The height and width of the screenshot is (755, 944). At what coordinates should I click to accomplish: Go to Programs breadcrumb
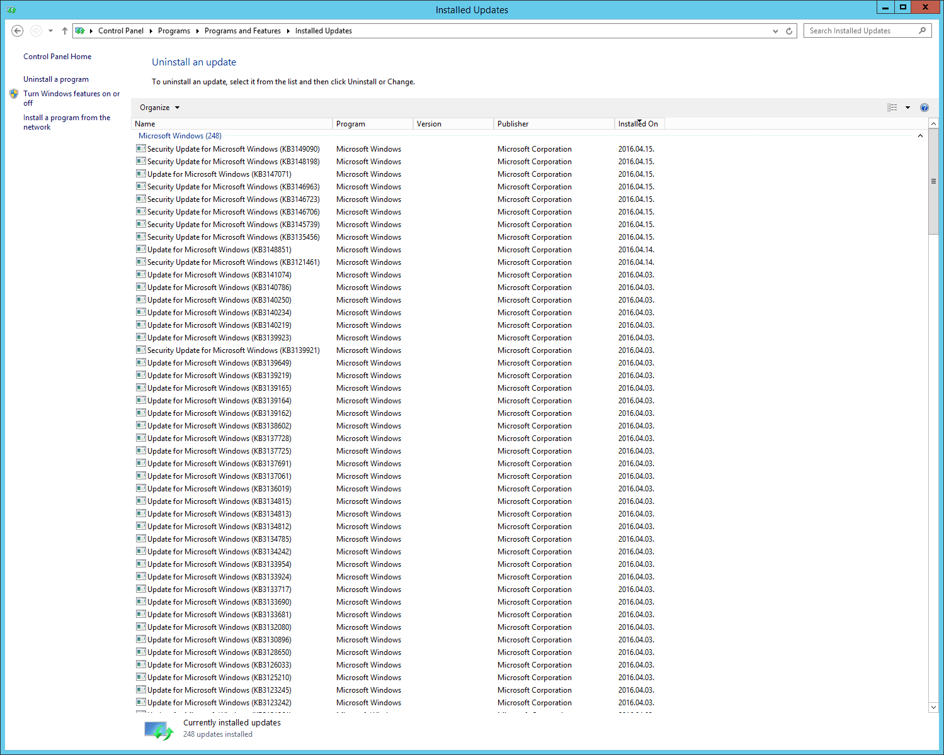click(174, 31)
